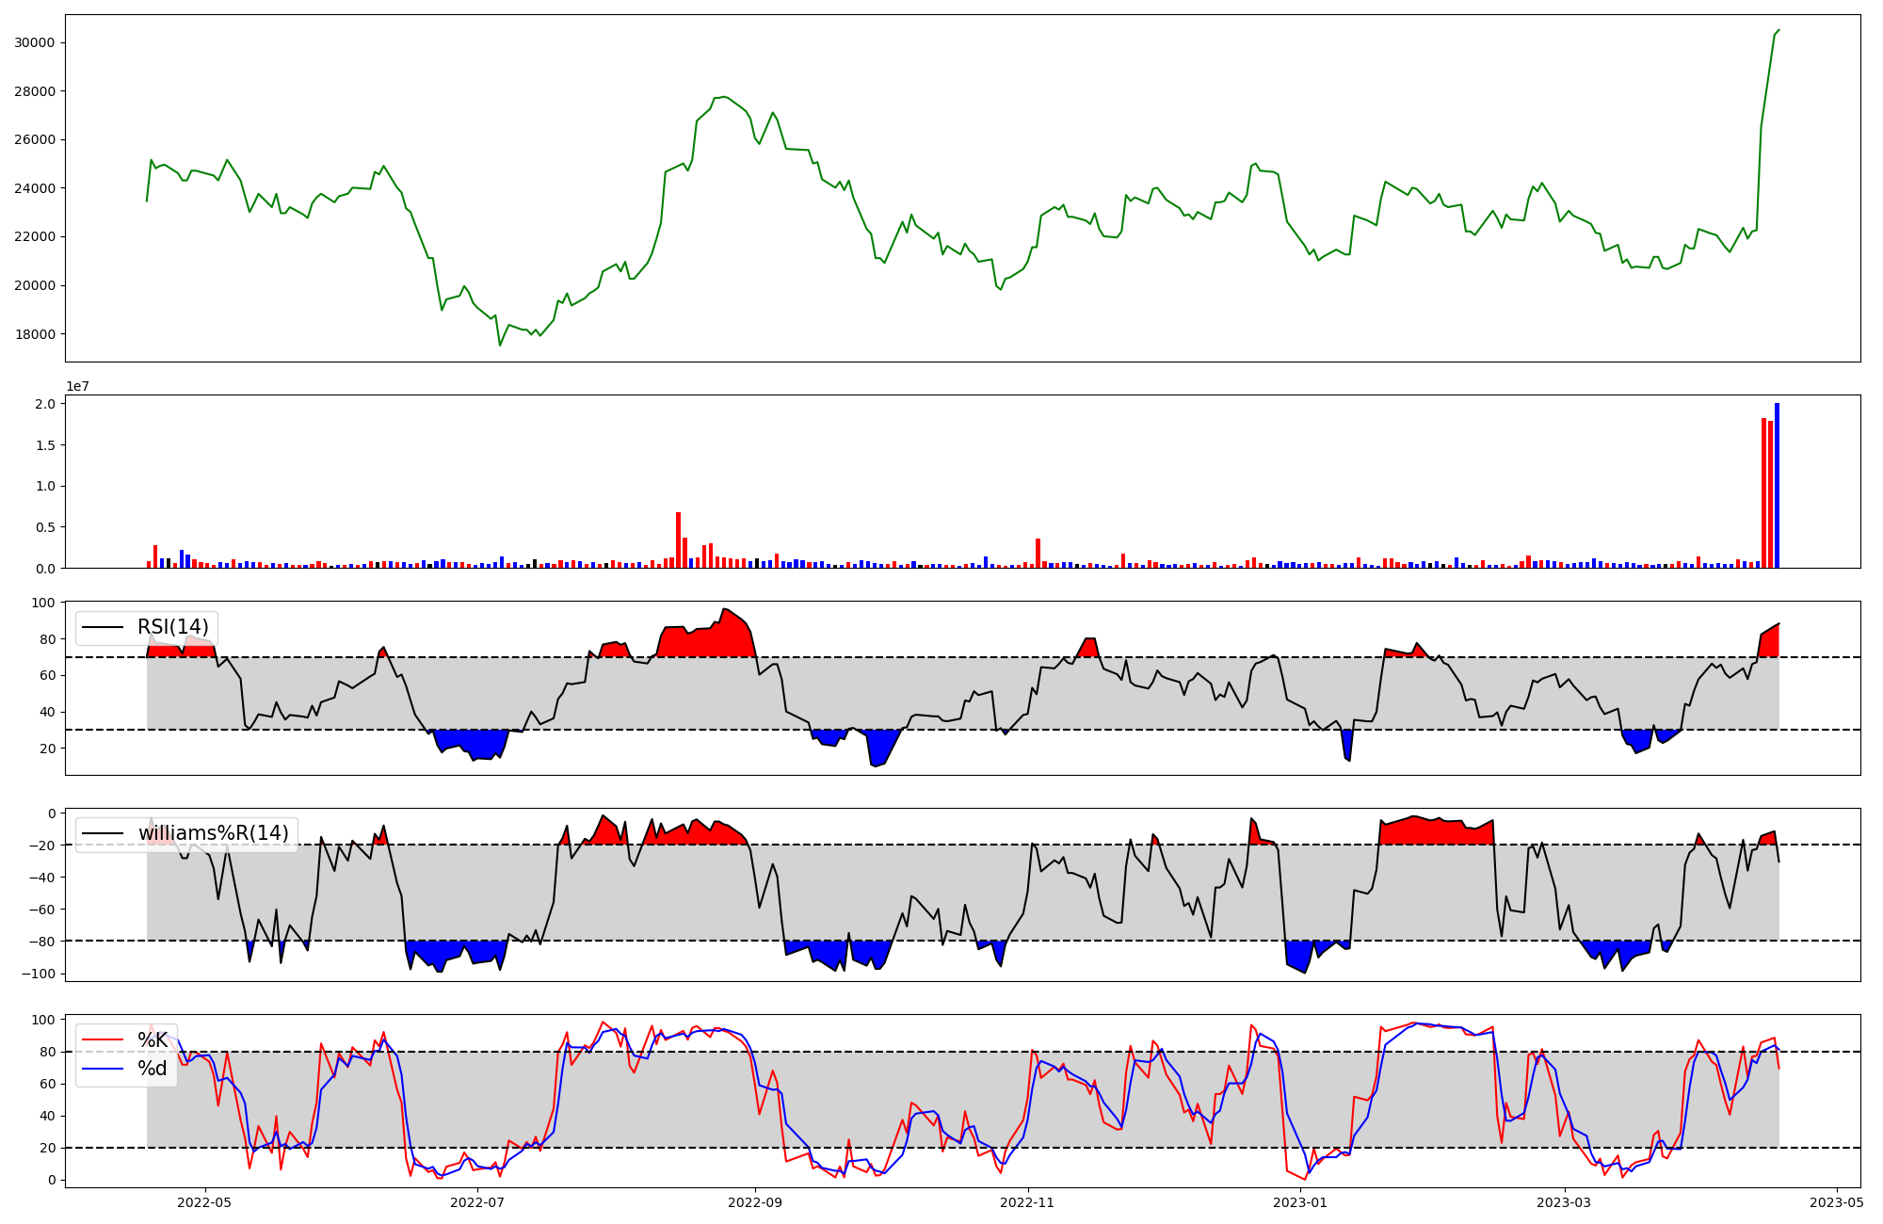
Task: Click the williams%R(14) legend label
Action: pos(214,833)
